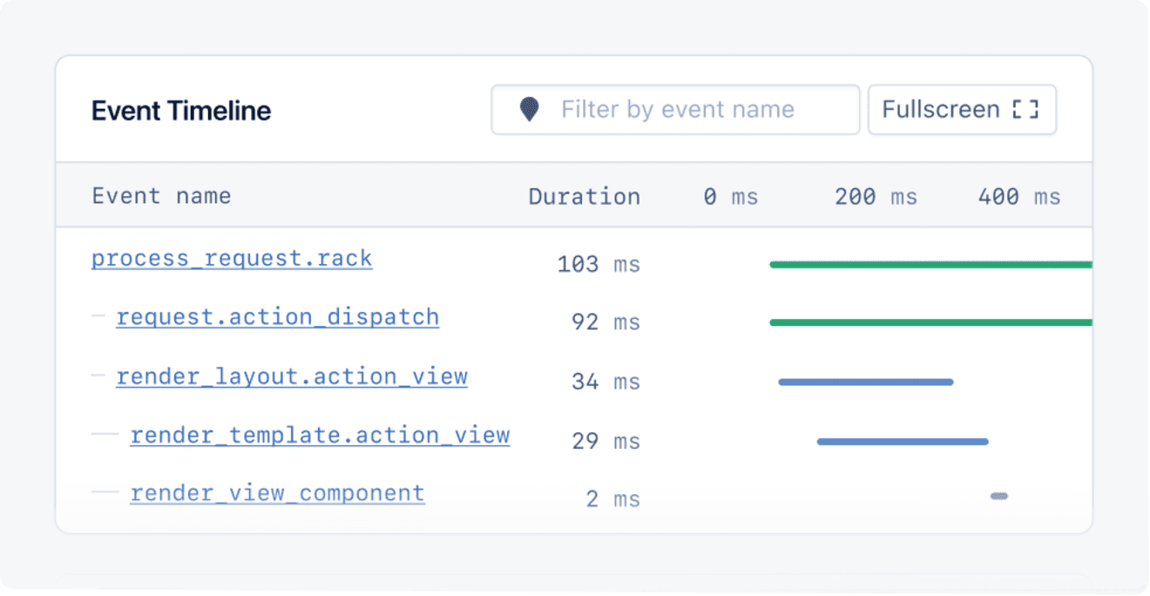Click the 400 ms timeline axis label
The image size is (1150, 596).
pos(1019,197)
